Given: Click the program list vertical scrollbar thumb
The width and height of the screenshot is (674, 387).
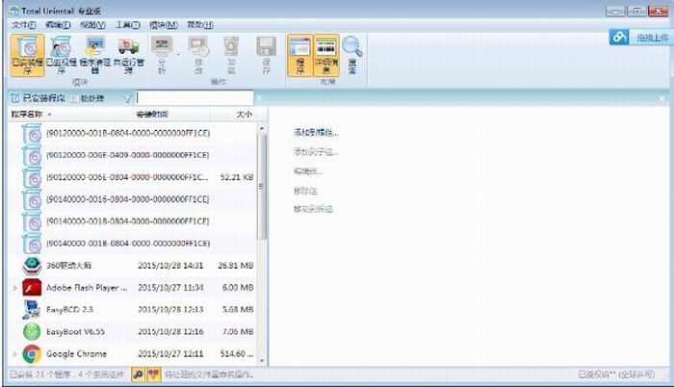Looking at the screenshot, I should click(x=262, y=186).
